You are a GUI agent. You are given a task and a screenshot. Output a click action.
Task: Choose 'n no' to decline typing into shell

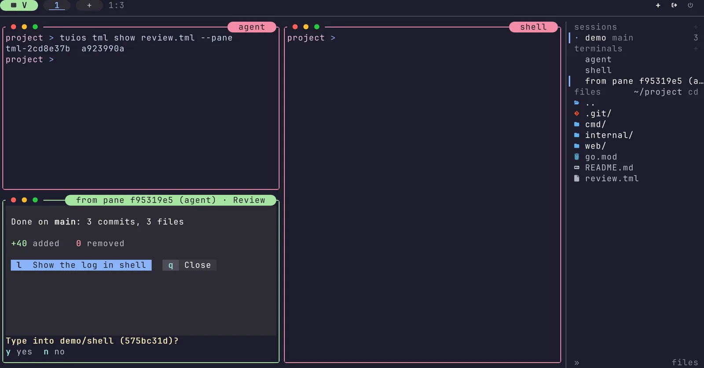[x=54, y=352]
